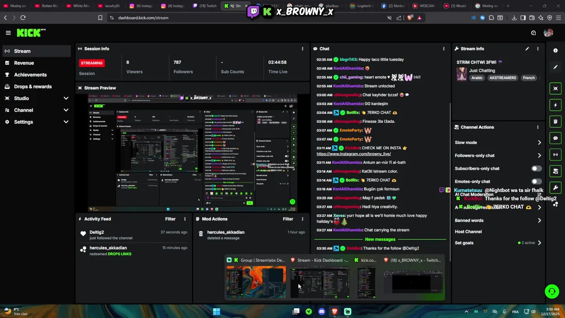The image size is (565, 318).
Task: Open the instagram.com/browny_live link in chat
Action: click(354, 154)
